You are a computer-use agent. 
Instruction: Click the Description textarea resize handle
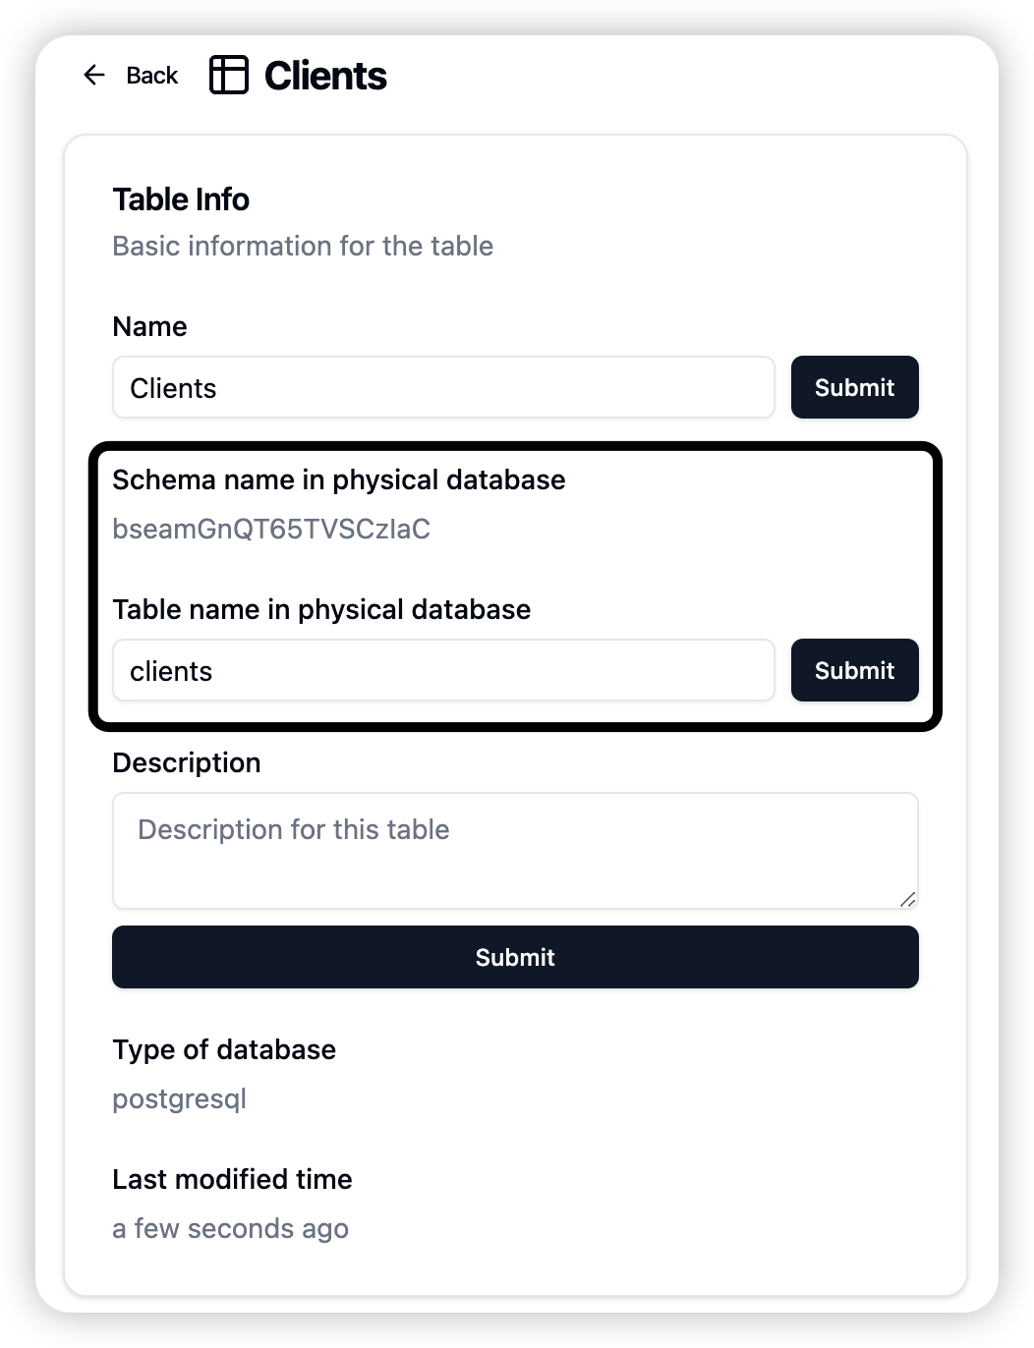coord(908,899)
